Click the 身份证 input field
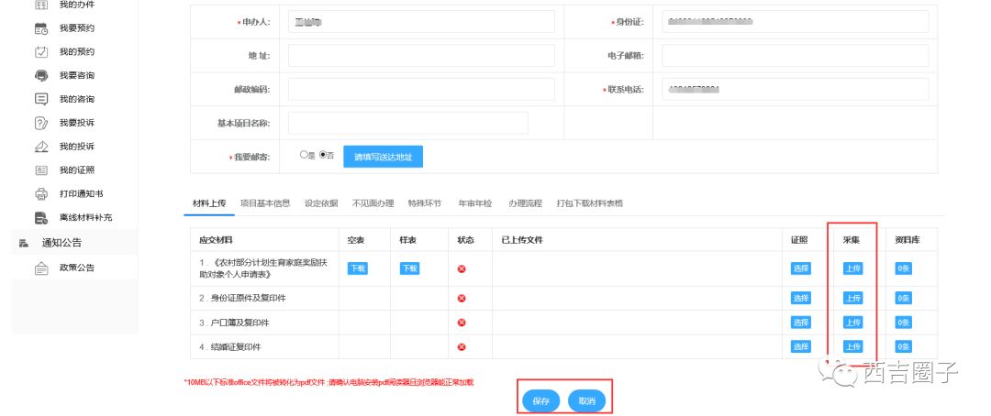The image size is (991, 416). point(795,21)
